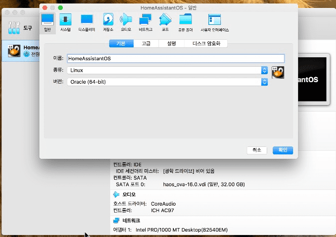
Task: Select HomeAssistantOS VM icon in manager list
Action: pos(14,51)
